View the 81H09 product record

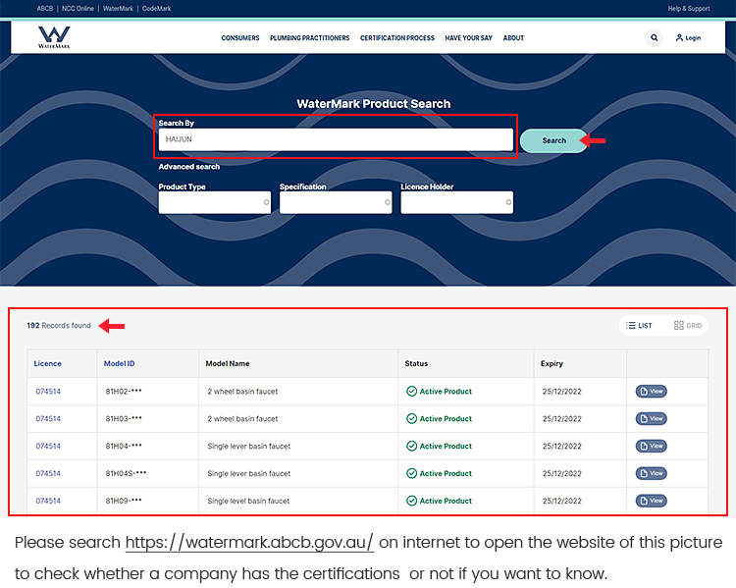pos(651,501)
